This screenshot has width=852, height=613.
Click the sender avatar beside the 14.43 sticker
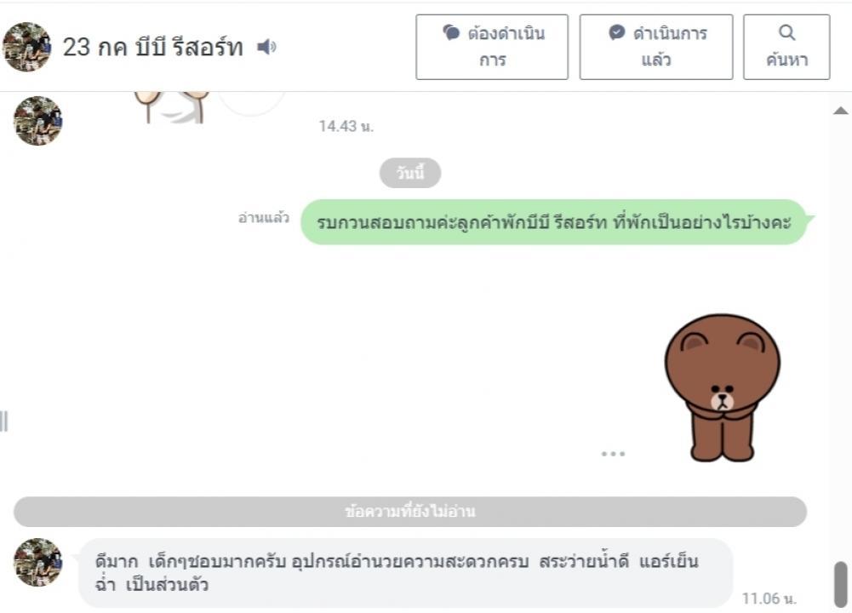tap(38, 121)
